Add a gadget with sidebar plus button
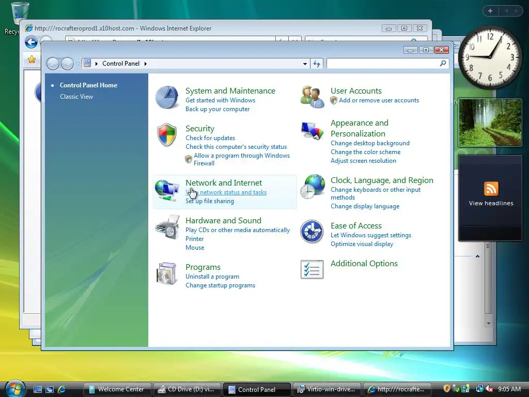529x397 pixels. (x=490, y=11)
